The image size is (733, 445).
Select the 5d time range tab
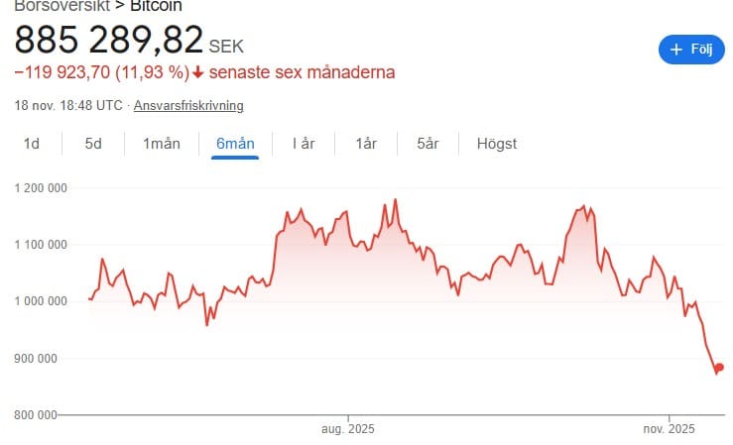coord(93,144)
